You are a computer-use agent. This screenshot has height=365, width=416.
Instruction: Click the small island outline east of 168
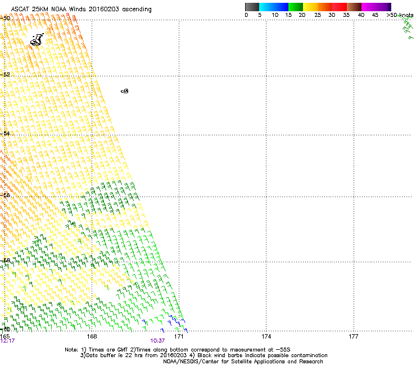pos(125,91)
